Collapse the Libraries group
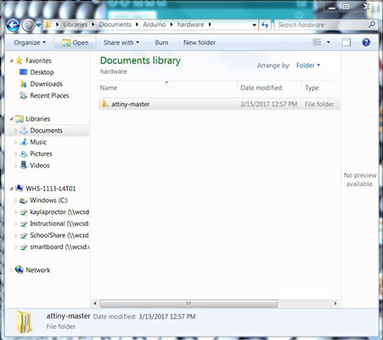383x340 pixels. click(12, 119)
